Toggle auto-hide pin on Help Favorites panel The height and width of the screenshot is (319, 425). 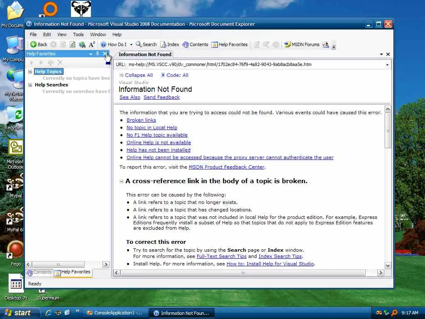coord(97,54)
